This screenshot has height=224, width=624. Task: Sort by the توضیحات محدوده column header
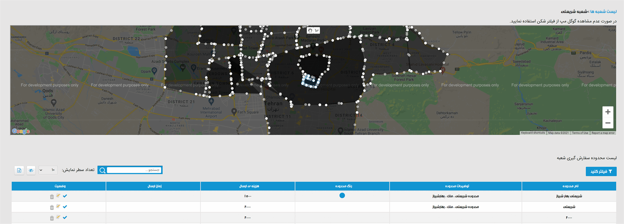coord(456,186)
